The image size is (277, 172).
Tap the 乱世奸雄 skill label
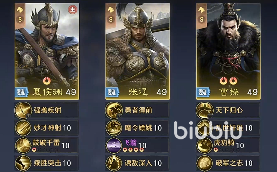pyautogui.click(x=229, y=128)
